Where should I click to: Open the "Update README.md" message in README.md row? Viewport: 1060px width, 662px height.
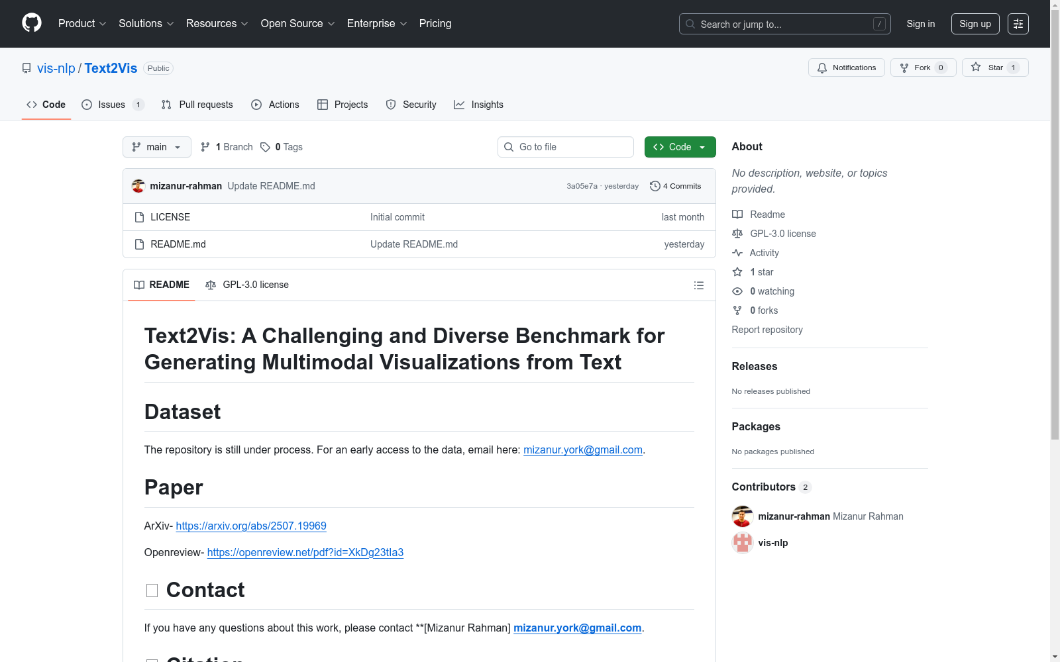(414, 244)
